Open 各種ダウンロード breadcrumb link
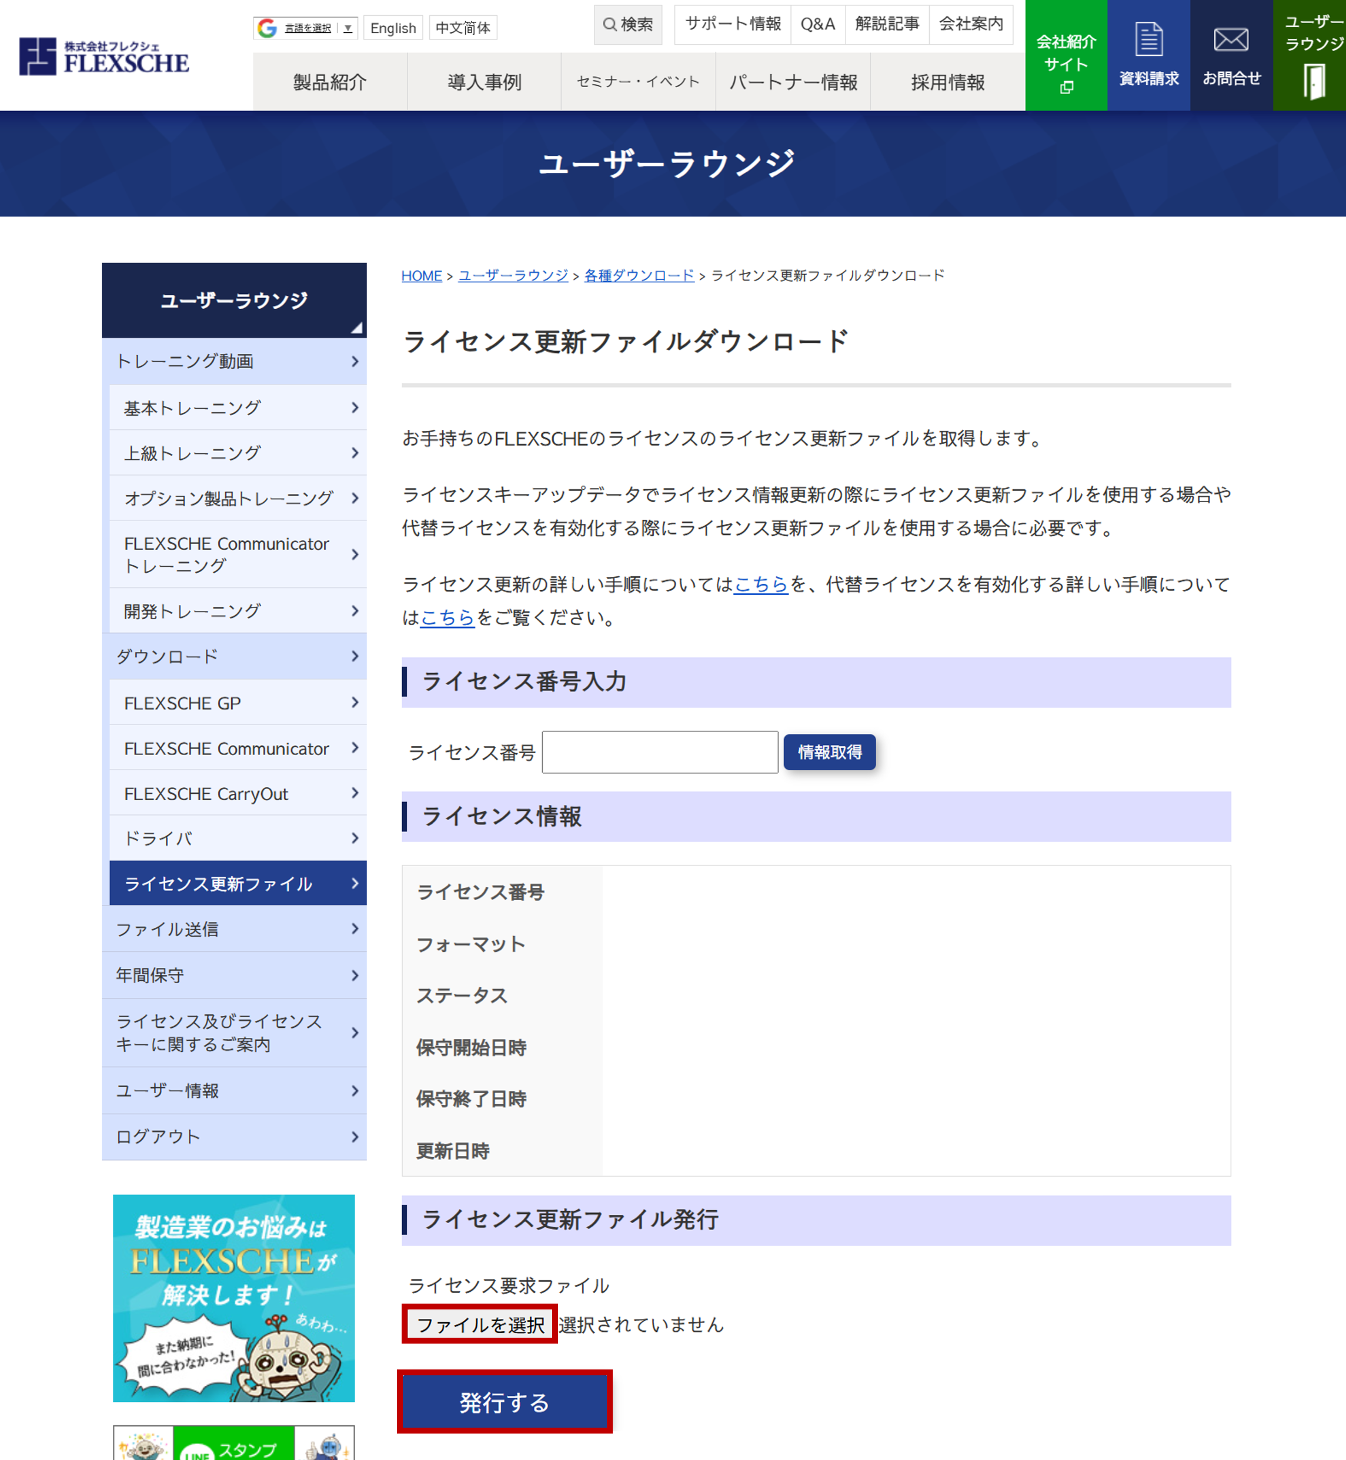The image size is (1346, 1460). click(x=639, y=275)
